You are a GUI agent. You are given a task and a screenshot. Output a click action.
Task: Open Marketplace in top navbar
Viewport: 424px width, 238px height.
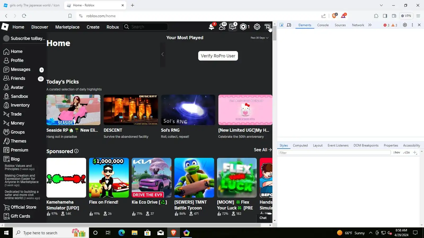click(67, 27)
